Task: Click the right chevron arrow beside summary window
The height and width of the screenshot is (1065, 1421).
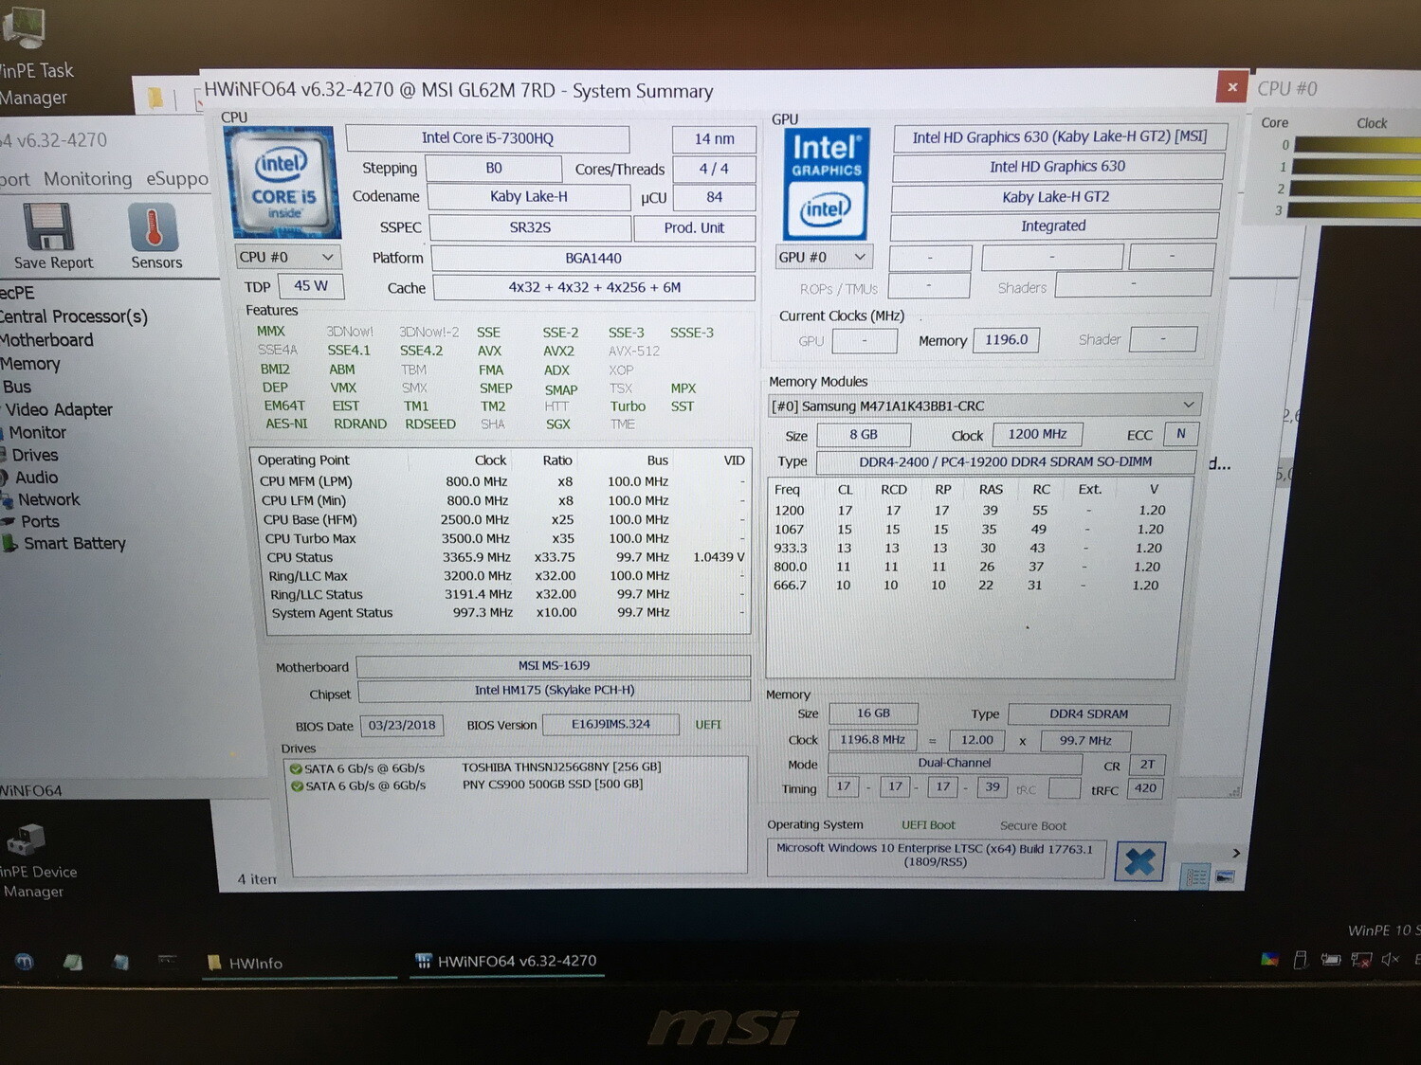Action: (x=1235, y=853)
